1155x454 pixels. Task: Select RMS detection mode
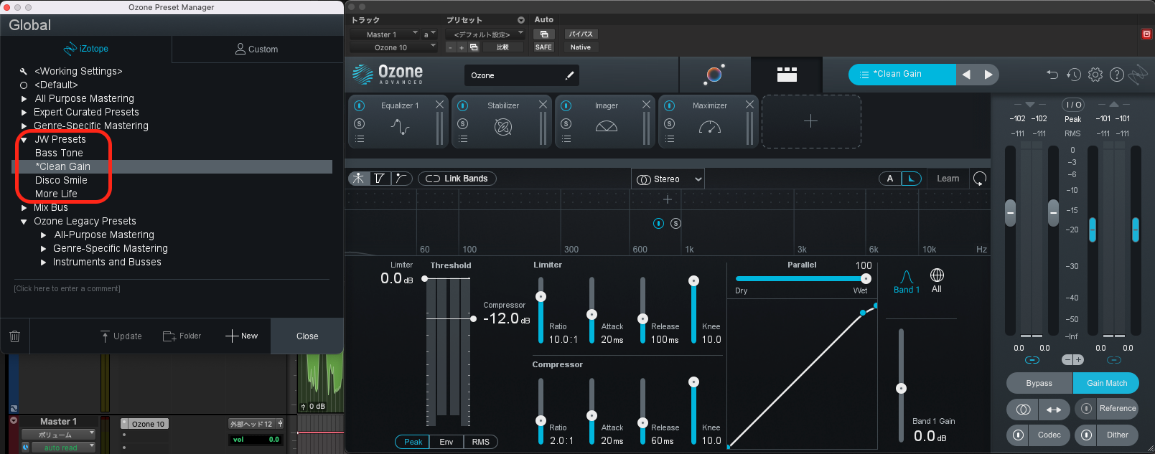click(481, 442)
